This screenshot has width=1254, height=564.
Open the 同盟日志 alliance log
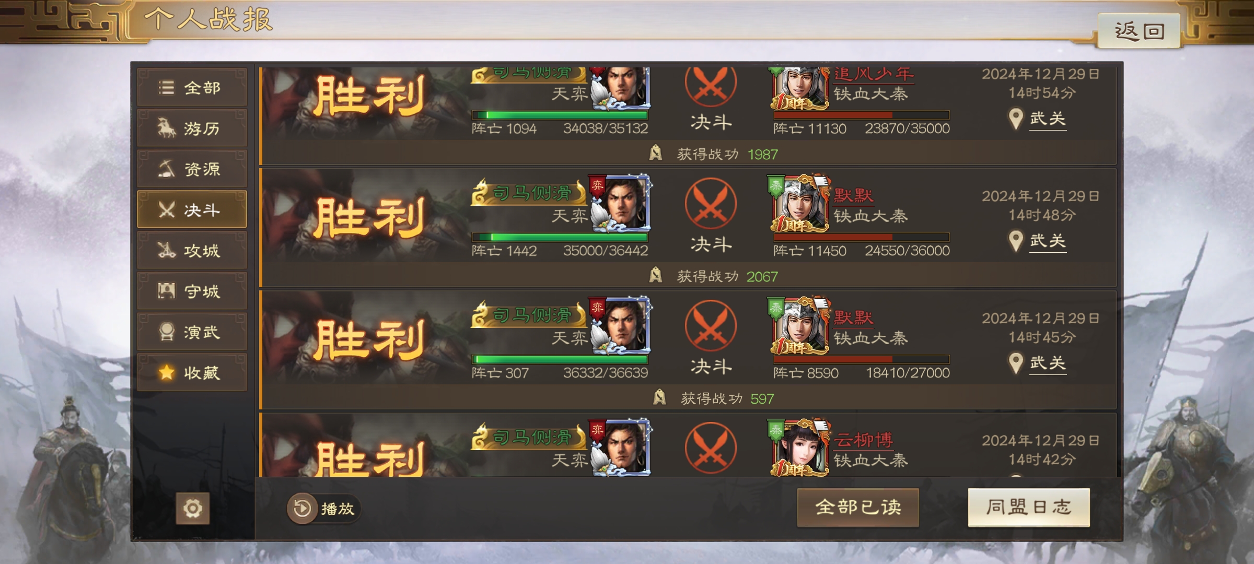pyautogui.click(x=1029, y=507)
